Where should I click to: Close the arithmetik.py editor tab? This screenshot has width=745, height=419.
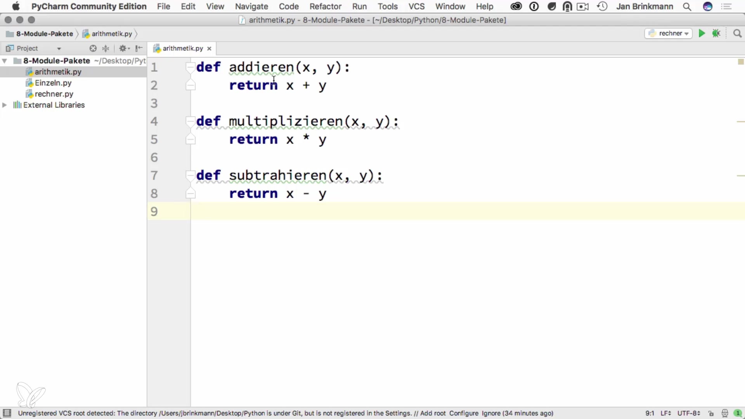coord(209,48)
